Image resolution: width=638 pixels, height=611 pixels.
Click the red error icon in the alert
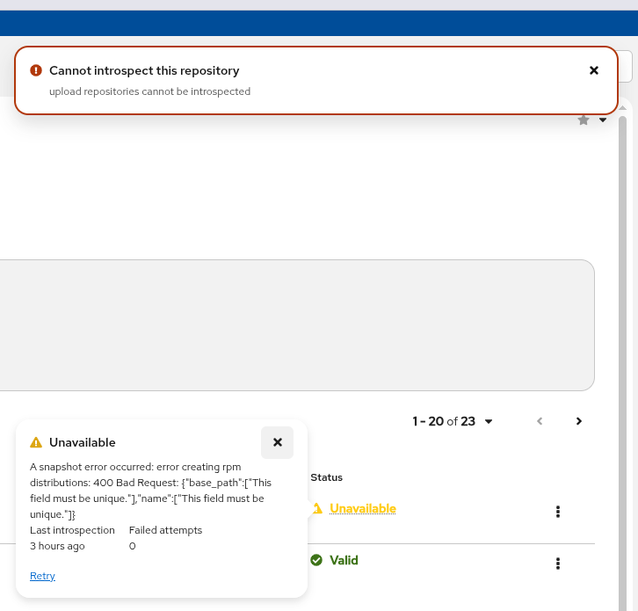pos(36,70)
